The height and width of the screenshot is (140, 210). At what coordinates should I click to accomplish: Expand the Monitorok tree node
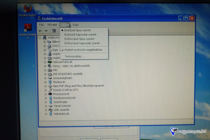[x=45, y=82]
